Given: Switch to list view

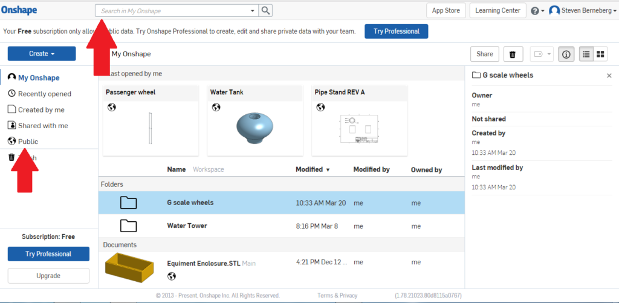Looking at the screenshot, I should click(586, 54).
